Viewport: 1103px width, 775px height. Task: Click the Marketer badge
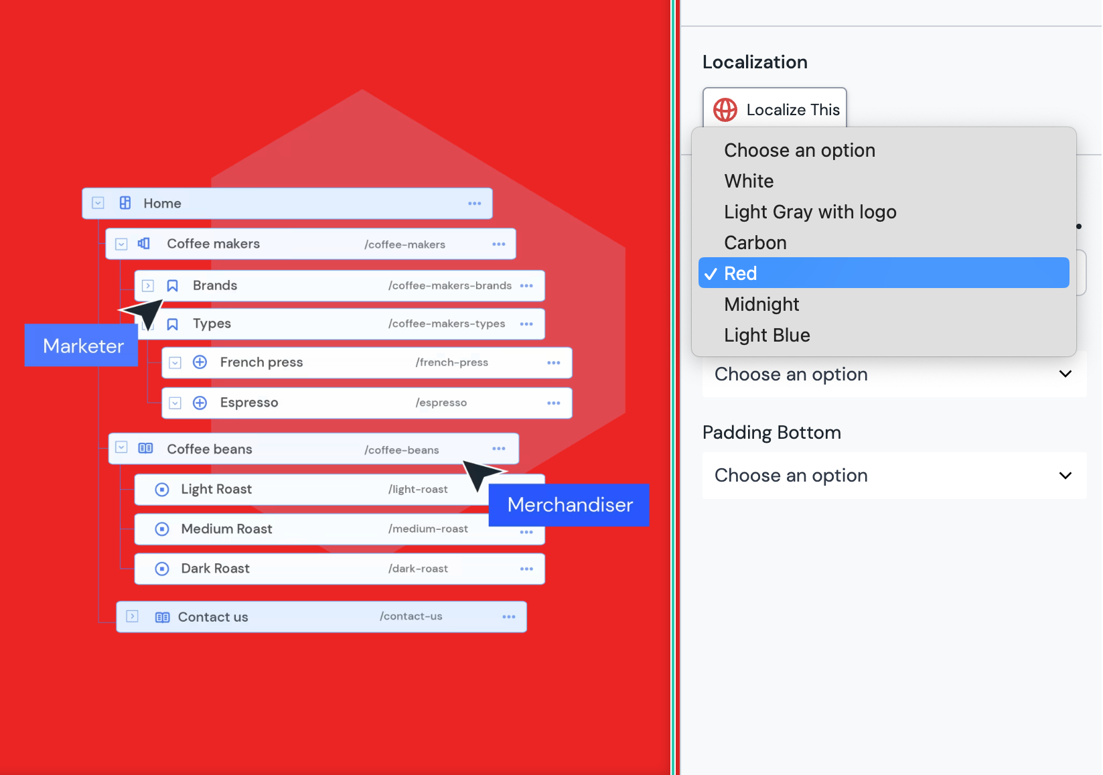click(82, 346)
